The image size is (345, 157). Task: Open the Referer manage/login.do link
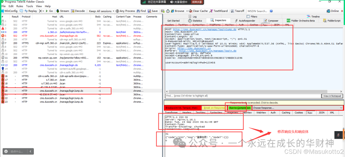208,51
